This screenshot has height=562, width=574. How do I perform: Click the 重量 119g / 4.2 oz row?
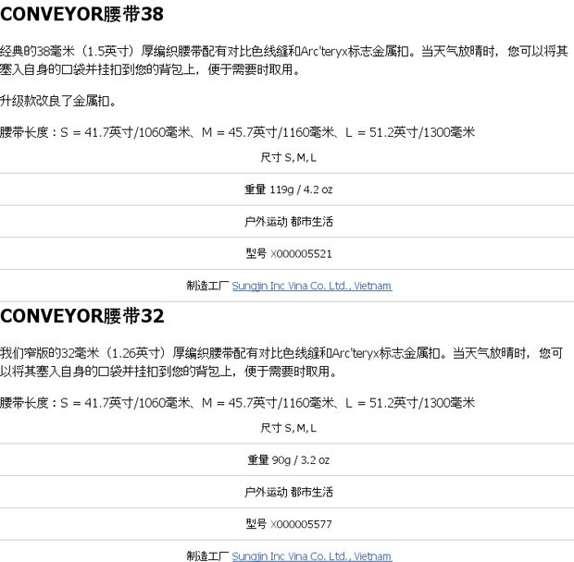tap(287, 189)
